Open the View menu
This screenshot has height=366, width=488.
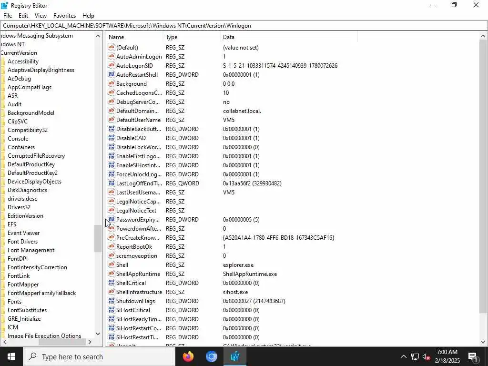(x=41, y=16)
